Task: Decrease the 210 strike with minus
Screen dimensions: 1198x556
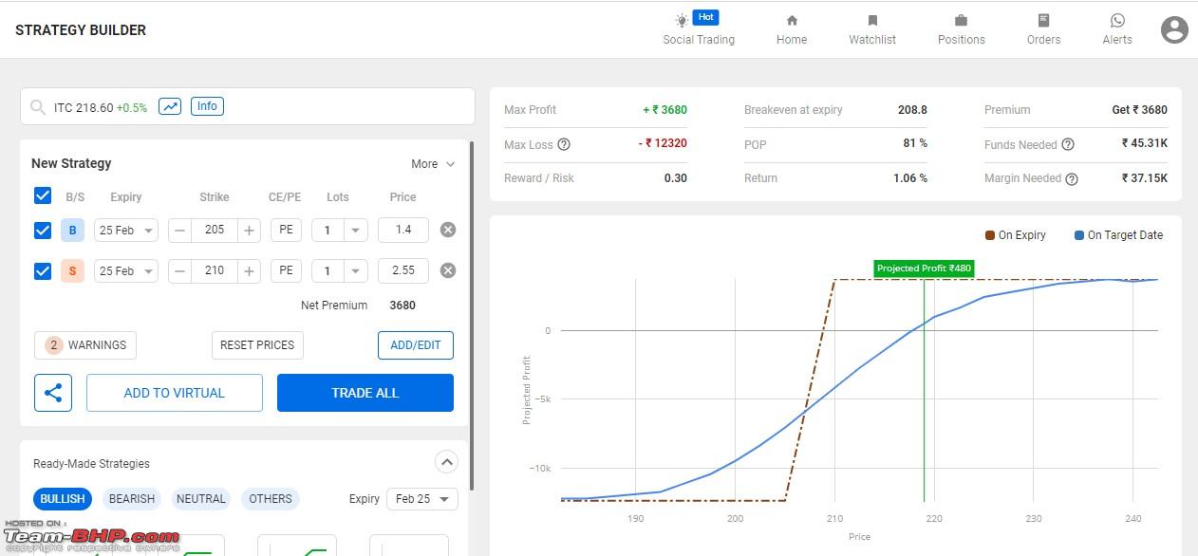Action: [x=180, y=270]
